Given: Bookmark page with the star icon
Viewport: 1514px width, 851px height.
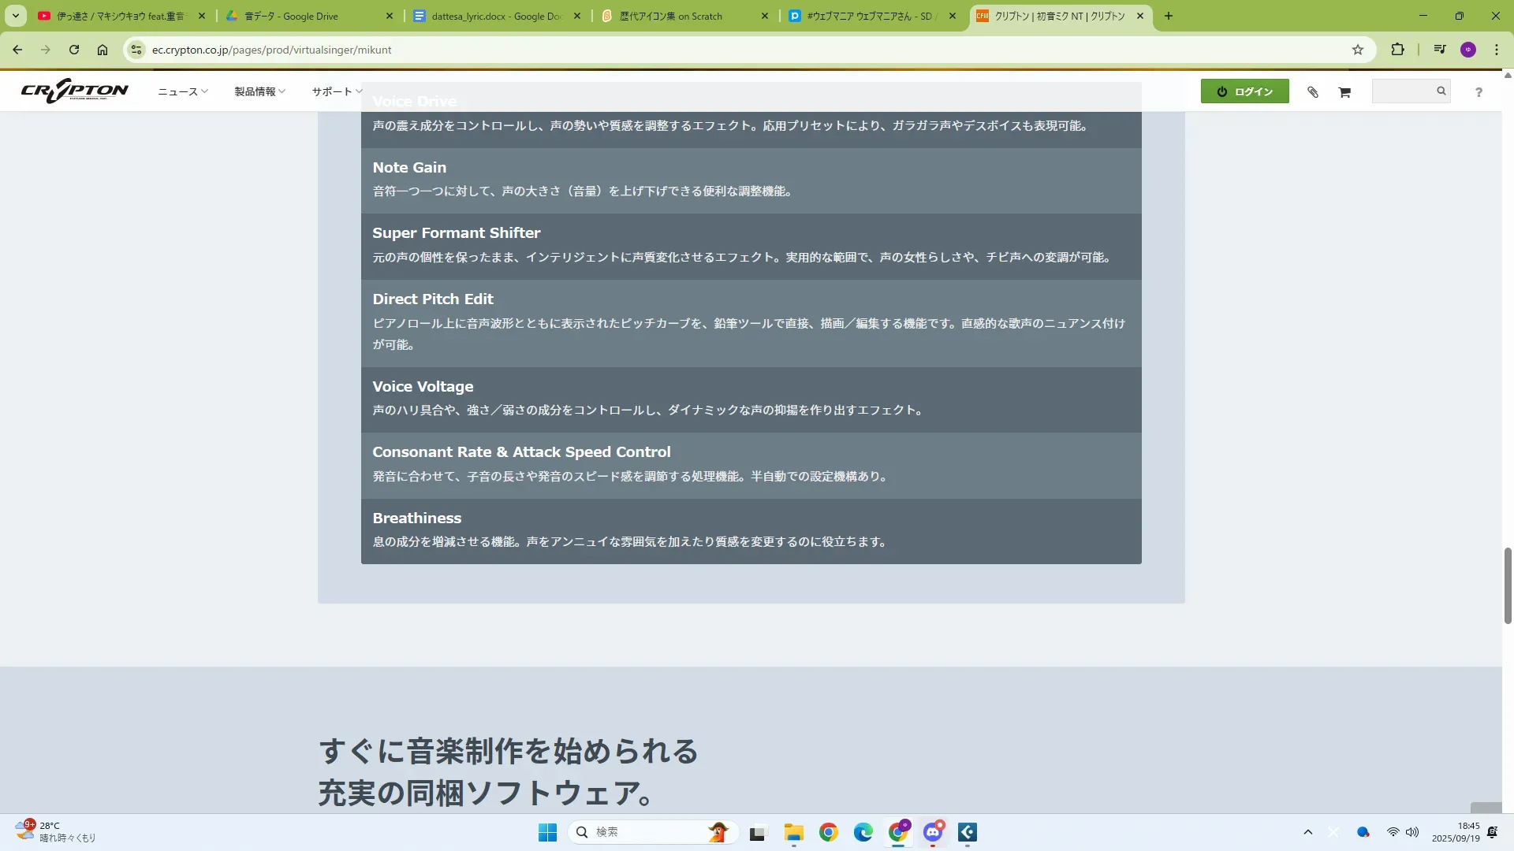Looking at the screenshot, I should pyautogui.click(x=1358, y=50).
